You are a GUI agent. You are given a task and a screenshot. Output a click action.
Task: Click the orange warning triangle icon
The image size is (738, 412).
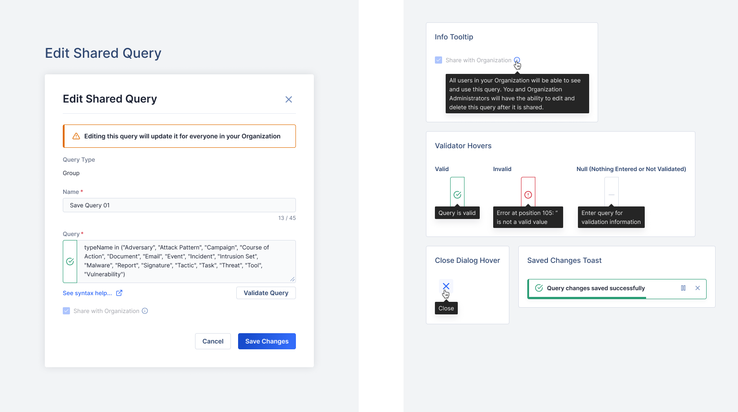[x=76, y=136]
